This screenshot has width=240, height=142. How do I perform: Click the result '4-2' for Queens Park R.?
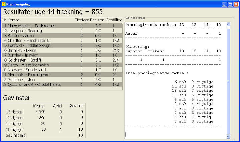tap(98, 84)
